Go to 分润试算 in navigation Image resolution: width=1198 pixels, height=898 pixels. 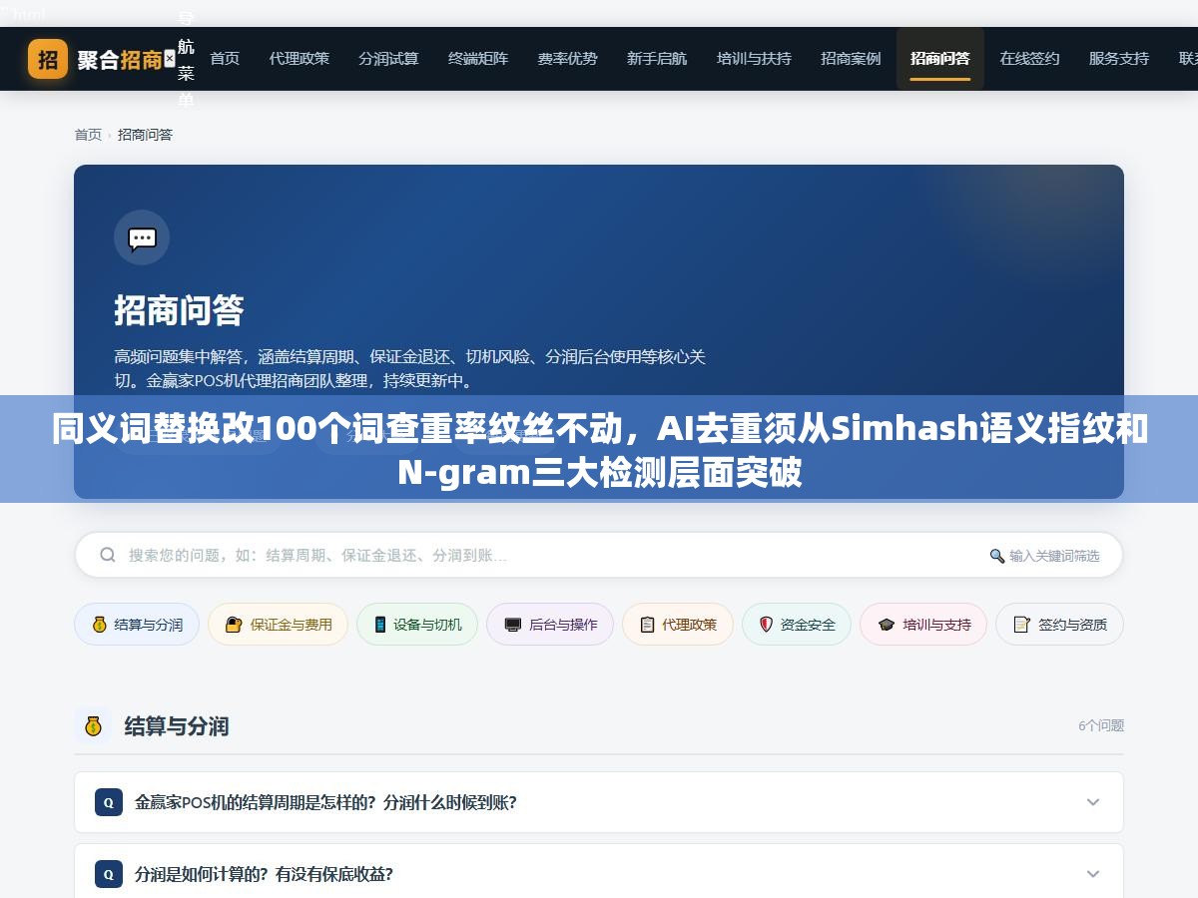[x=388, y=59]
